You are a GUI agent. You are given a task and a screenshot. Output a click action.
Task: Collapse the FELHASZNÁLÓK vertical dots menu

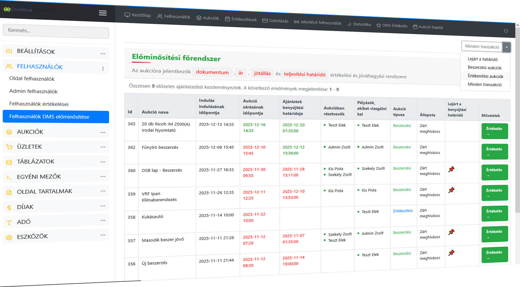103,69
